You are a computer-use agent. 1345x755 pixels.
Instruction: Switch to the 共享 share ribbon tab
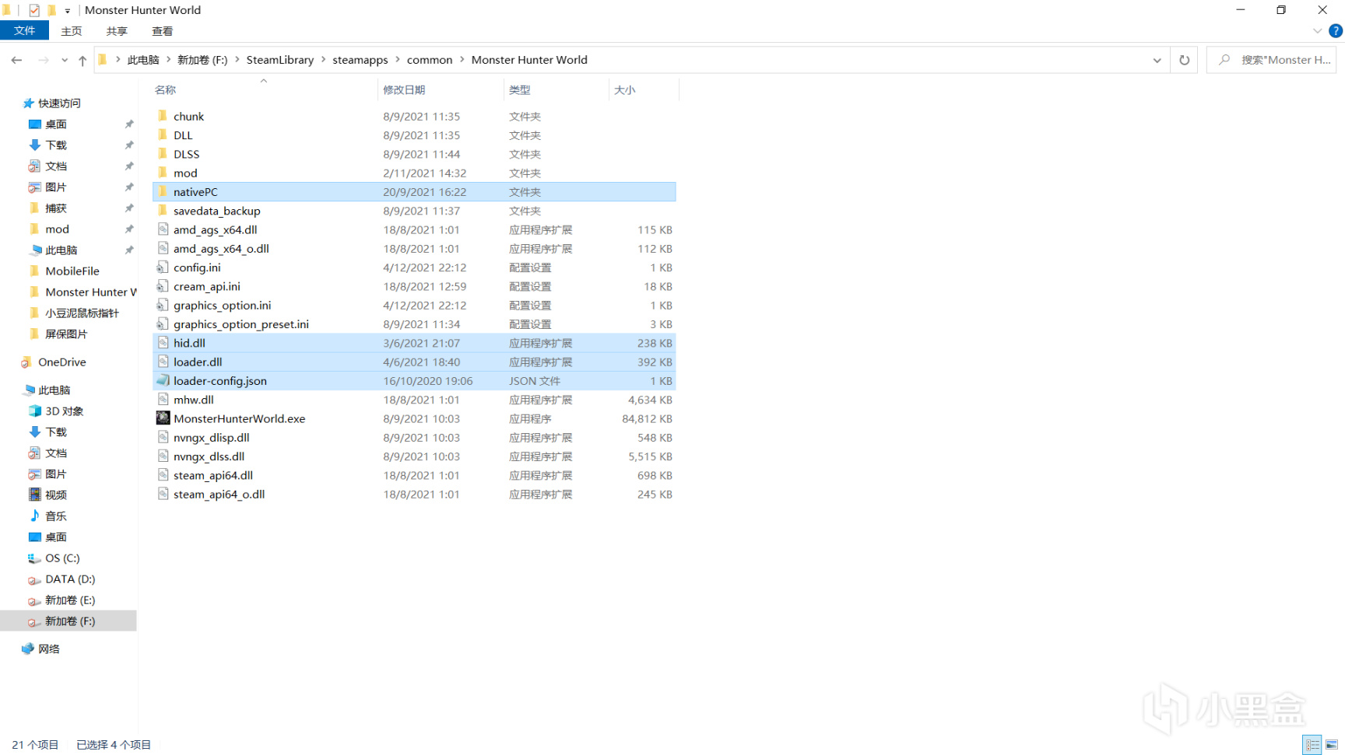coord(117,31)
